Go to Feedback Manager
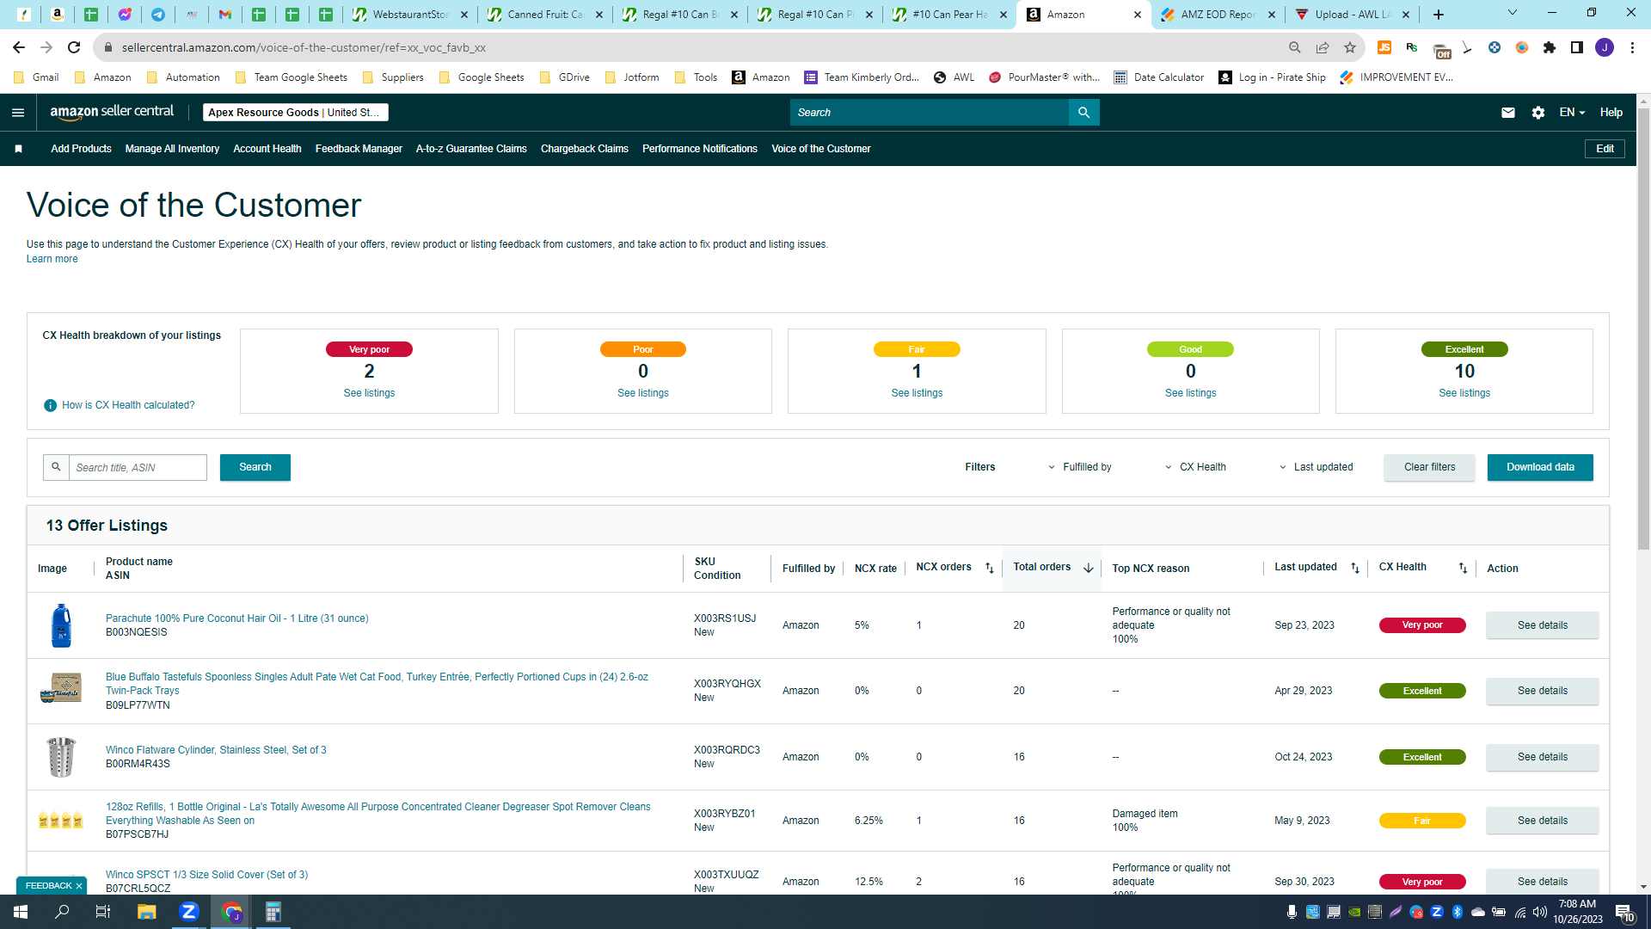 [x=359, y=149]
